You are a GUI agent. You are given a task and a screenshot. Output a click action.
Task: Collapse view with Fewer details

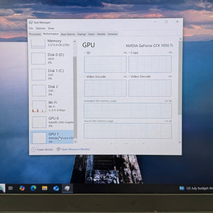[x=42, y=150]
